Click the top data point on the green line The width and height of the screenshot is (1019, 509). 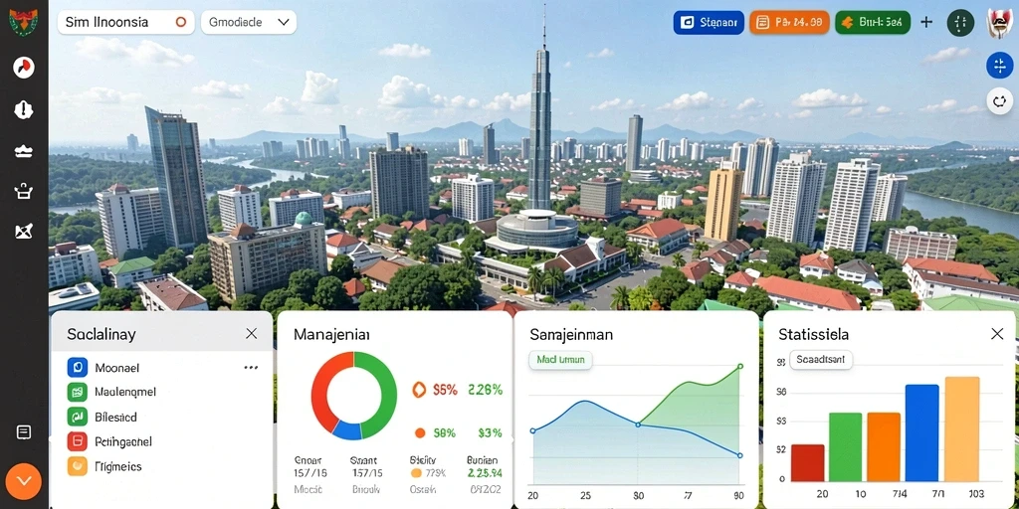pos(740,367)
